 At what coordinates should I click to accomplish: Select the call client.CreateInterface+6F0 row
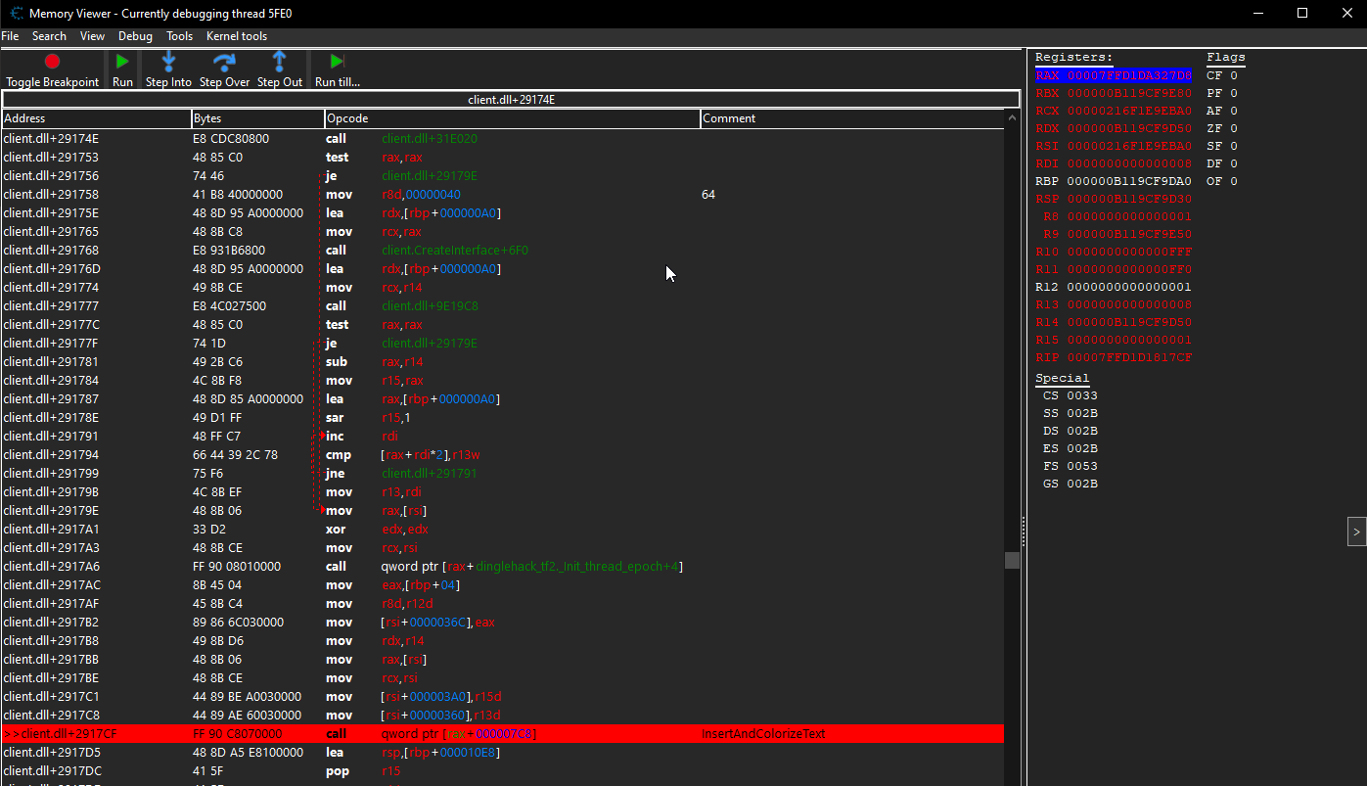503,250
